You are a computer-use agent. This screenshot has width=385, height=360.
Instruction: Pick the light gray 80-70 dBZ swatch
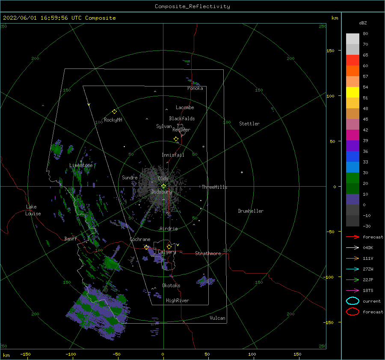pyautogui.click(x=352, y=39)
